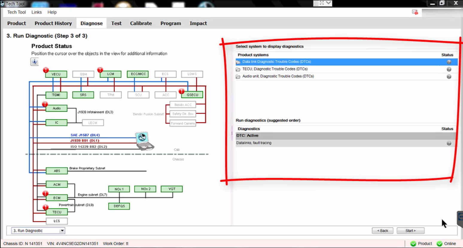Open the Links menu
463x248 pixels.
[x=36, y=12]
